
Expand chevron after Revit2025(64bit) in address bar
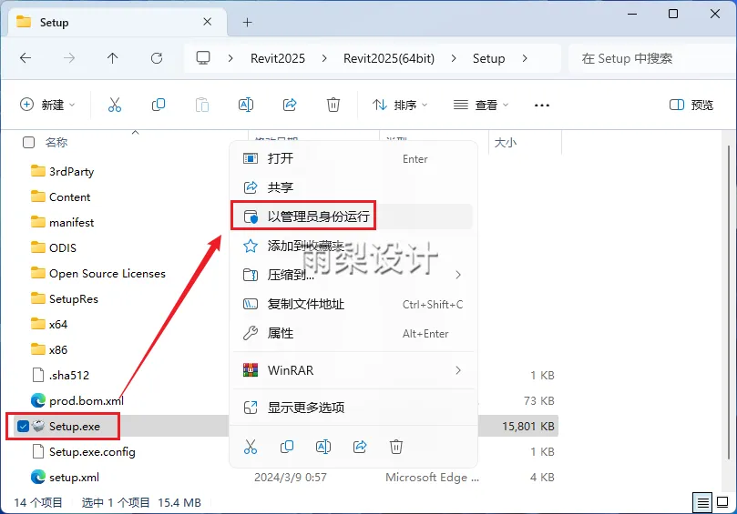[x=454, y=58]
